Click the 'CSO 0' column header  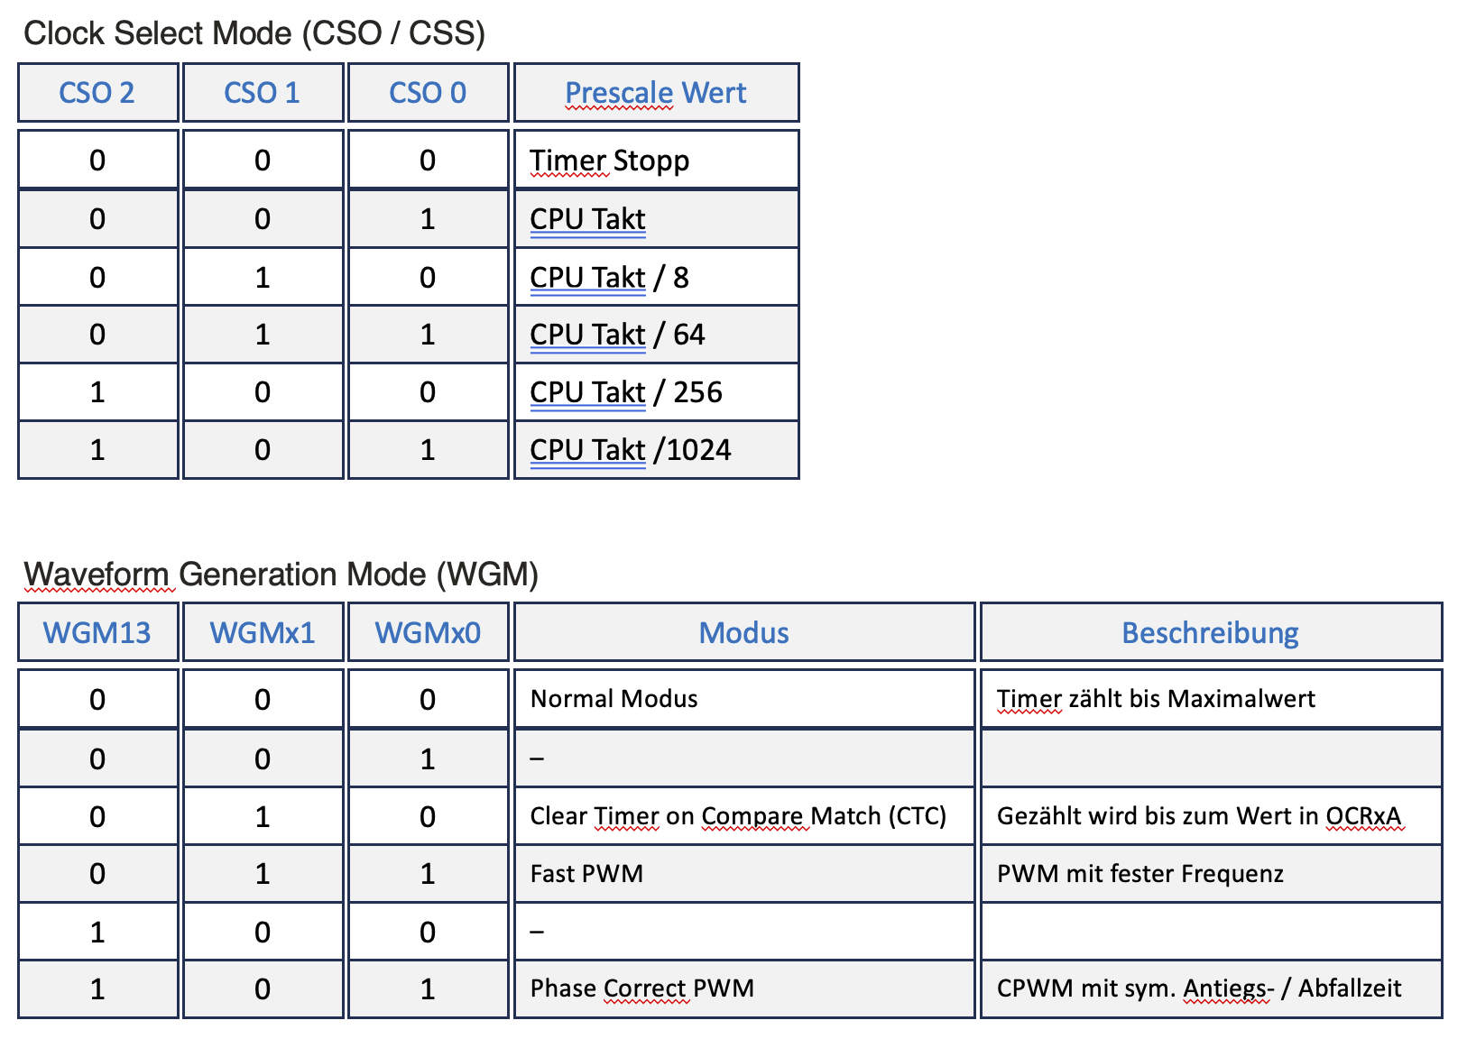click(x=428, y=93)
